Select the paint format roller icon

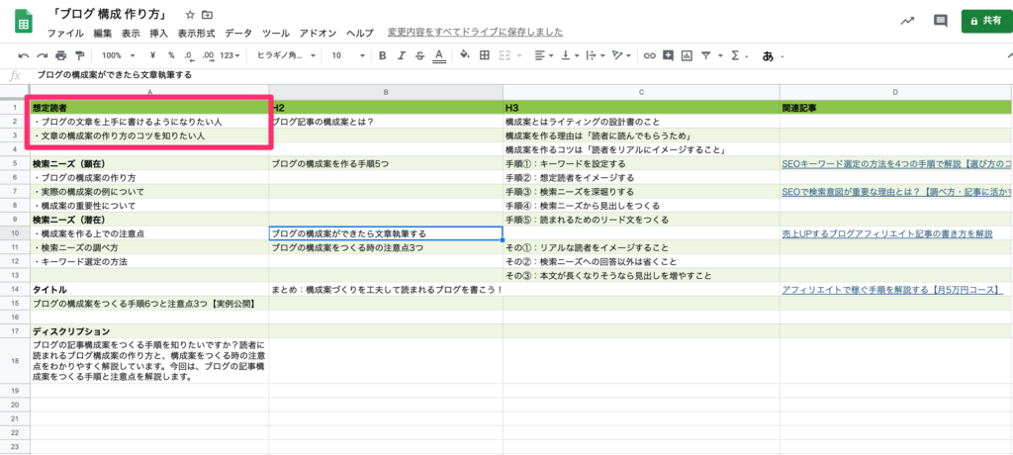point(79,55)
